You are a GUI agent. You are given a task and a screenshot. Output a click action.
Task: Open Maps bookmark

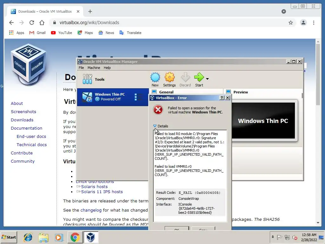tap(85, 33)
